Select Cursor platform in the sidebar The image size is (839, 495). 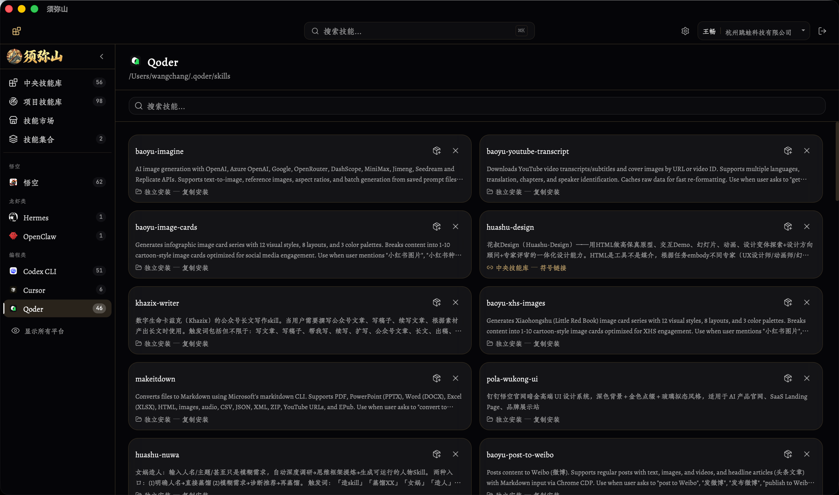pos(57,290)
